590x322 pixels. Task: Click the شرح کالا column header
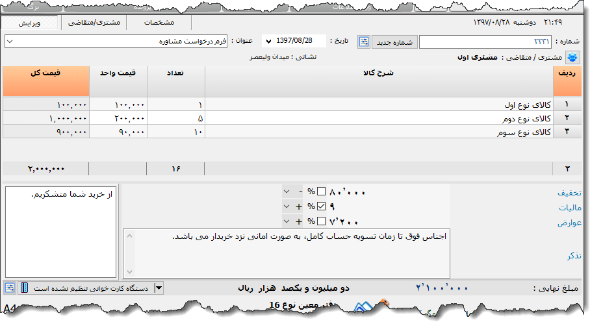pos(379,81)
